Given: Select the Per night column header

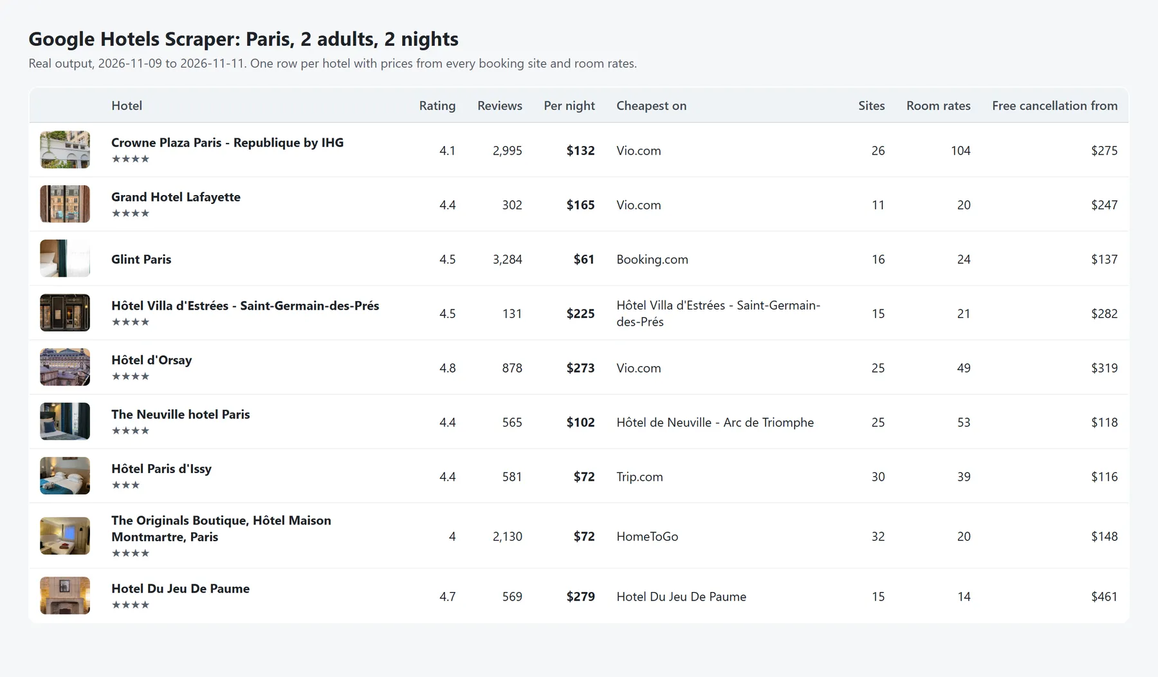Looking at the screenshot, I should [x=569, y=106].
